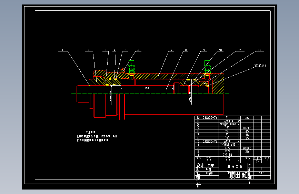The image size is (299, 194).
Task: Click the 0802 class code in title block
Action: coord(209,173)
